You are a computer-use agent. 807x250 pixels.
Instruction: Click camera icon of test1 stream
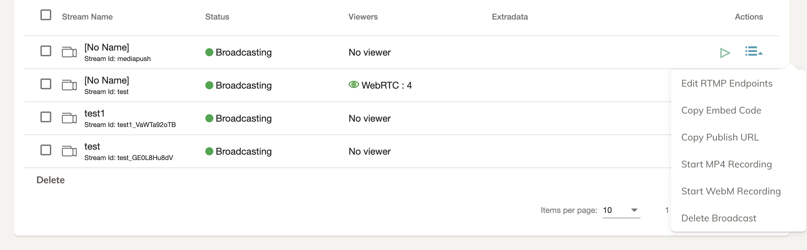coord(69,118)
